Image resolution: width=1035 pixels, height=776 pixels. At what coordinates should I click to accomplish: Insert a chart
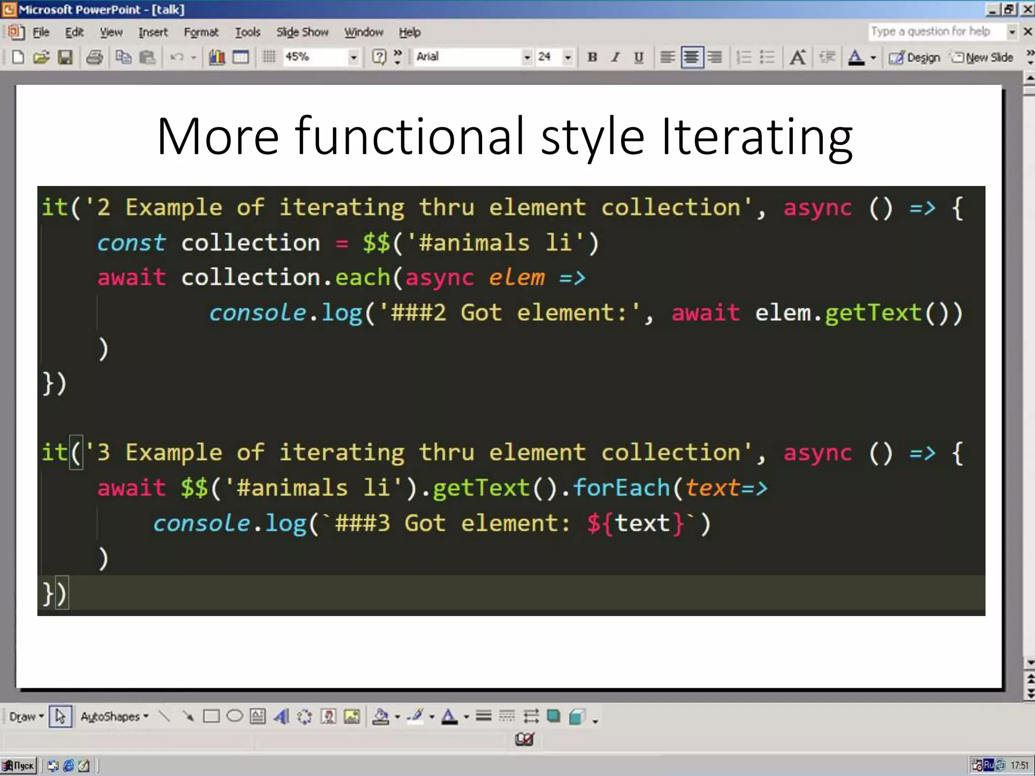[217, 57]
